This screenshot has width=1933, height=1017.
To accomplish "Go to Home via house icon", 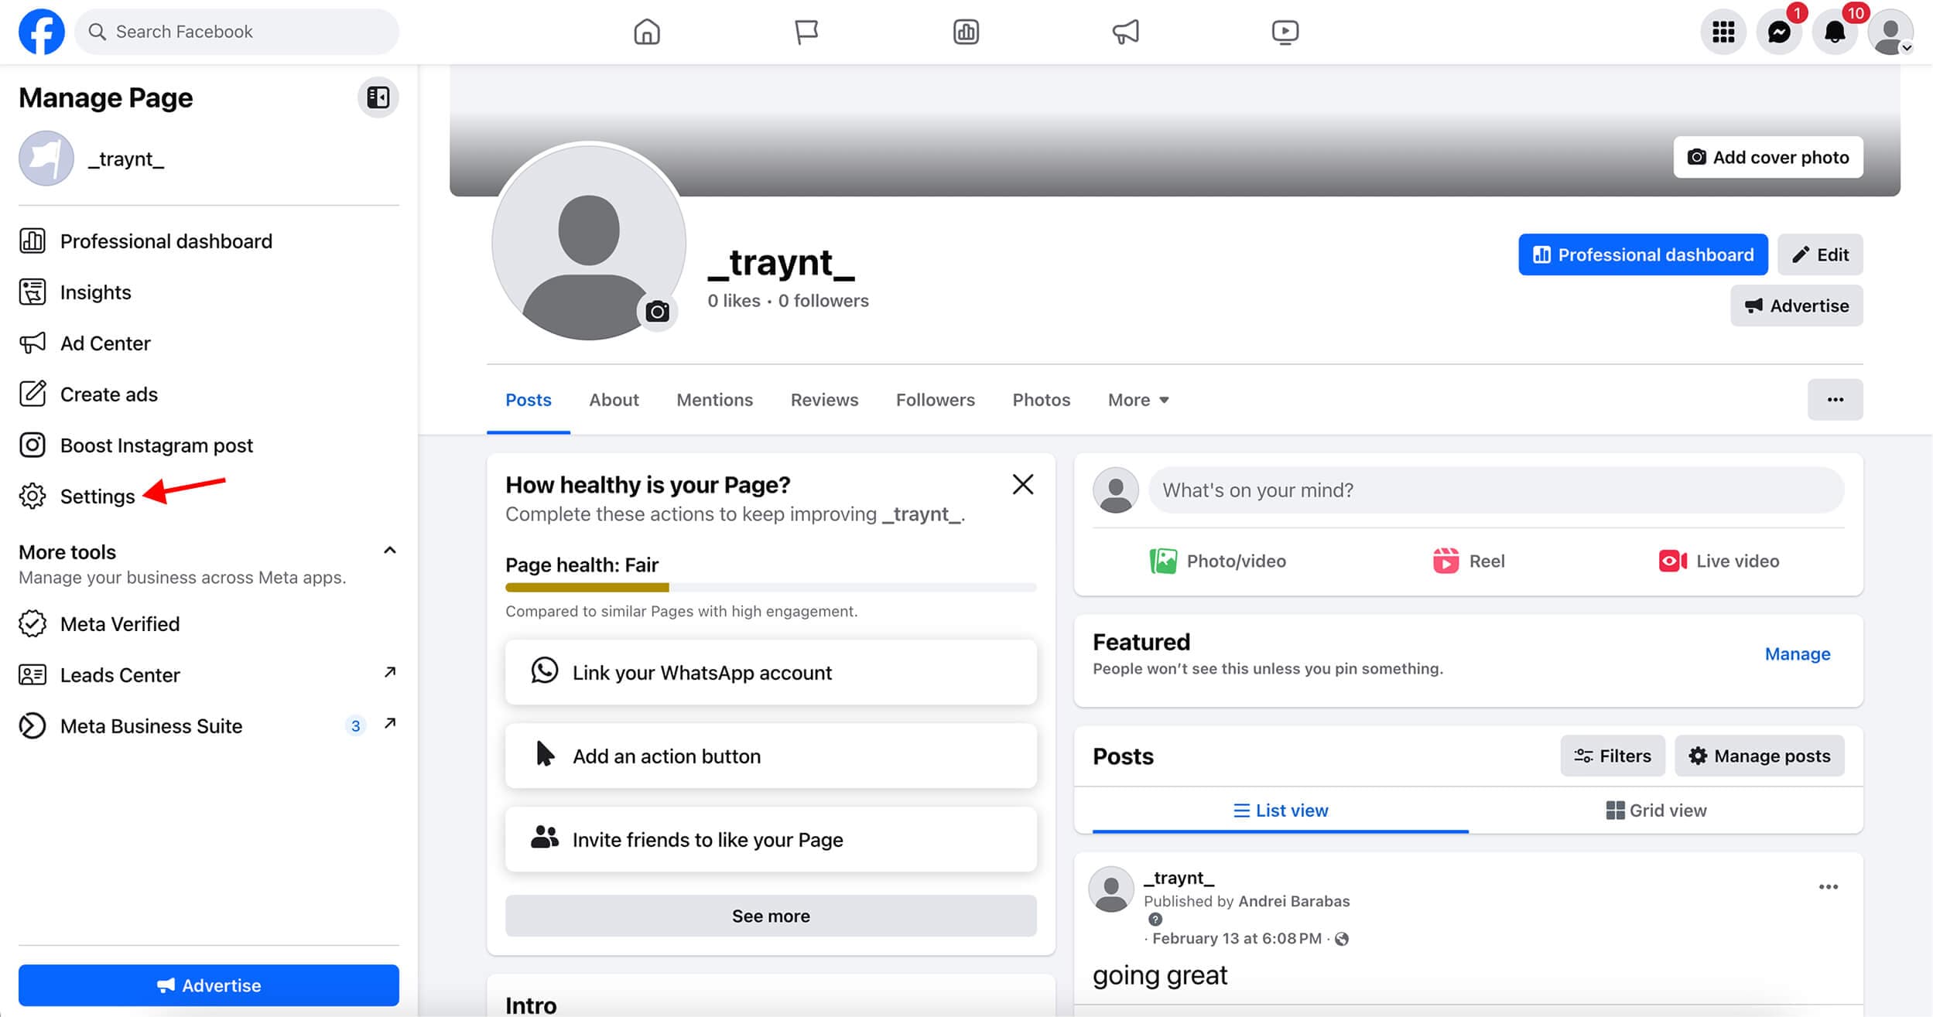I will pyautogui.click(x=646, y=32).
